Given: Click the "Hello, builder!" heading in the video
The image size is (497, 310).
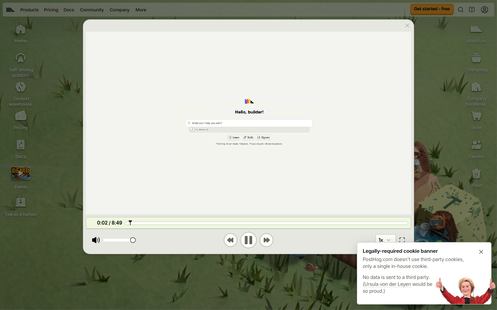Looking at the screenshot, I should [249, 112].
